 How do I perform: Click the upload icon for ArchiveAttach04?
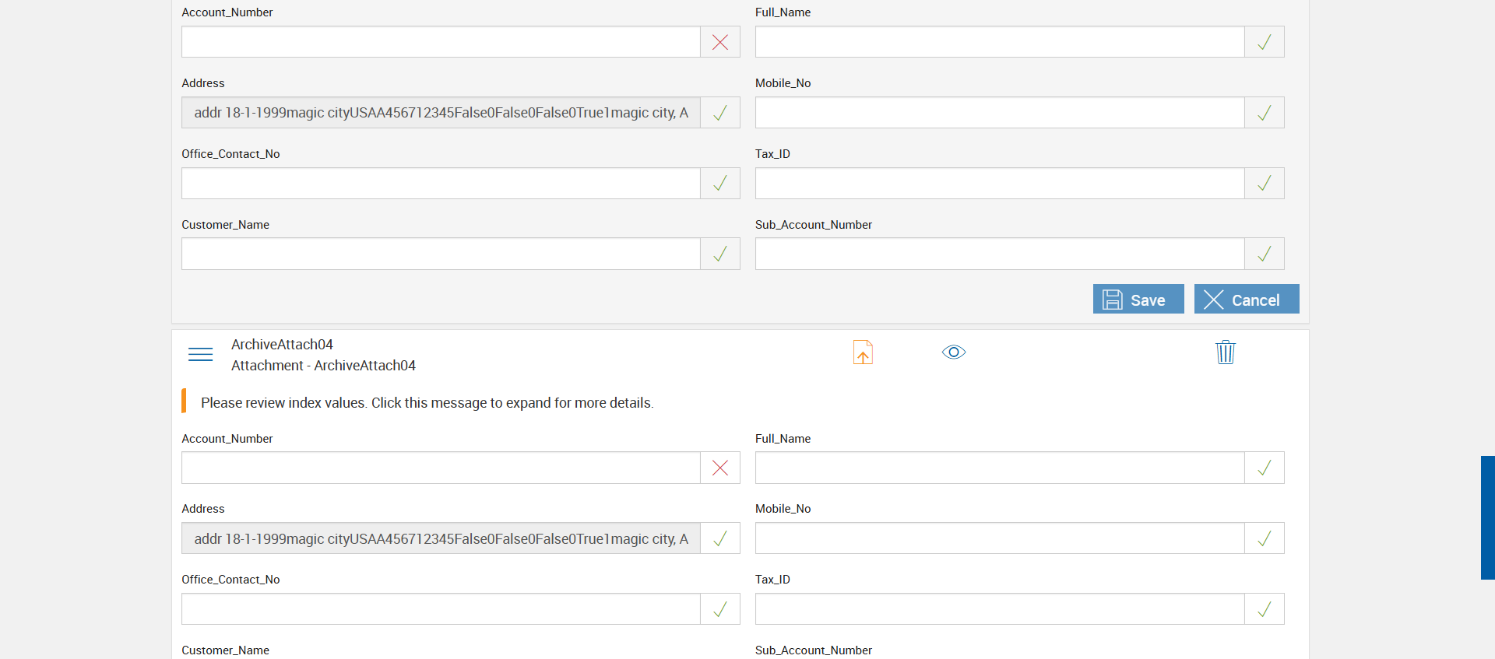click(863, 352)
